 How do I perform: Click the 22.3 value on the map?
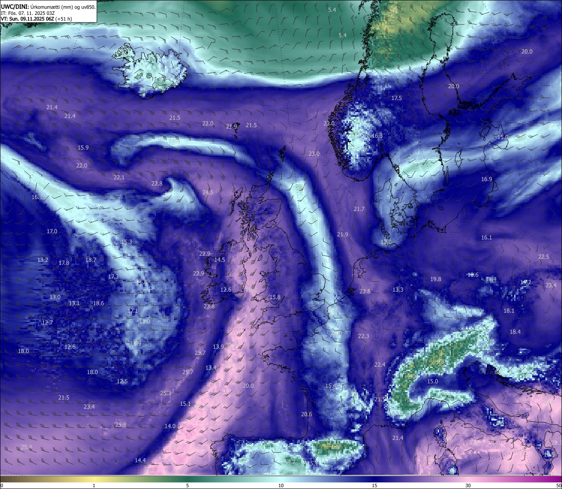point(364,336)
